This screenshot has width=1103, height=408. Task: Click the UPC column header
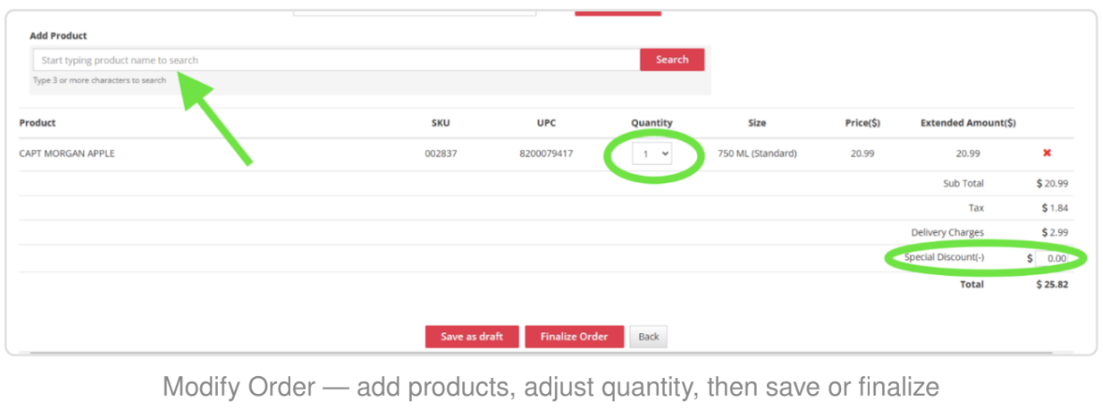pos(545,124)
